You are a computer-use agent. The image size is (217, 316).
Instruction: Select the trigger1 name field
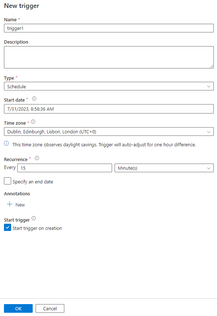108,28
